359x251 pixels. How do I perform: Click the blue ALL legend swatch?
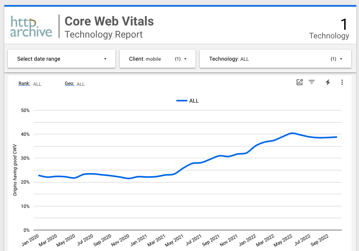[182, 101]
